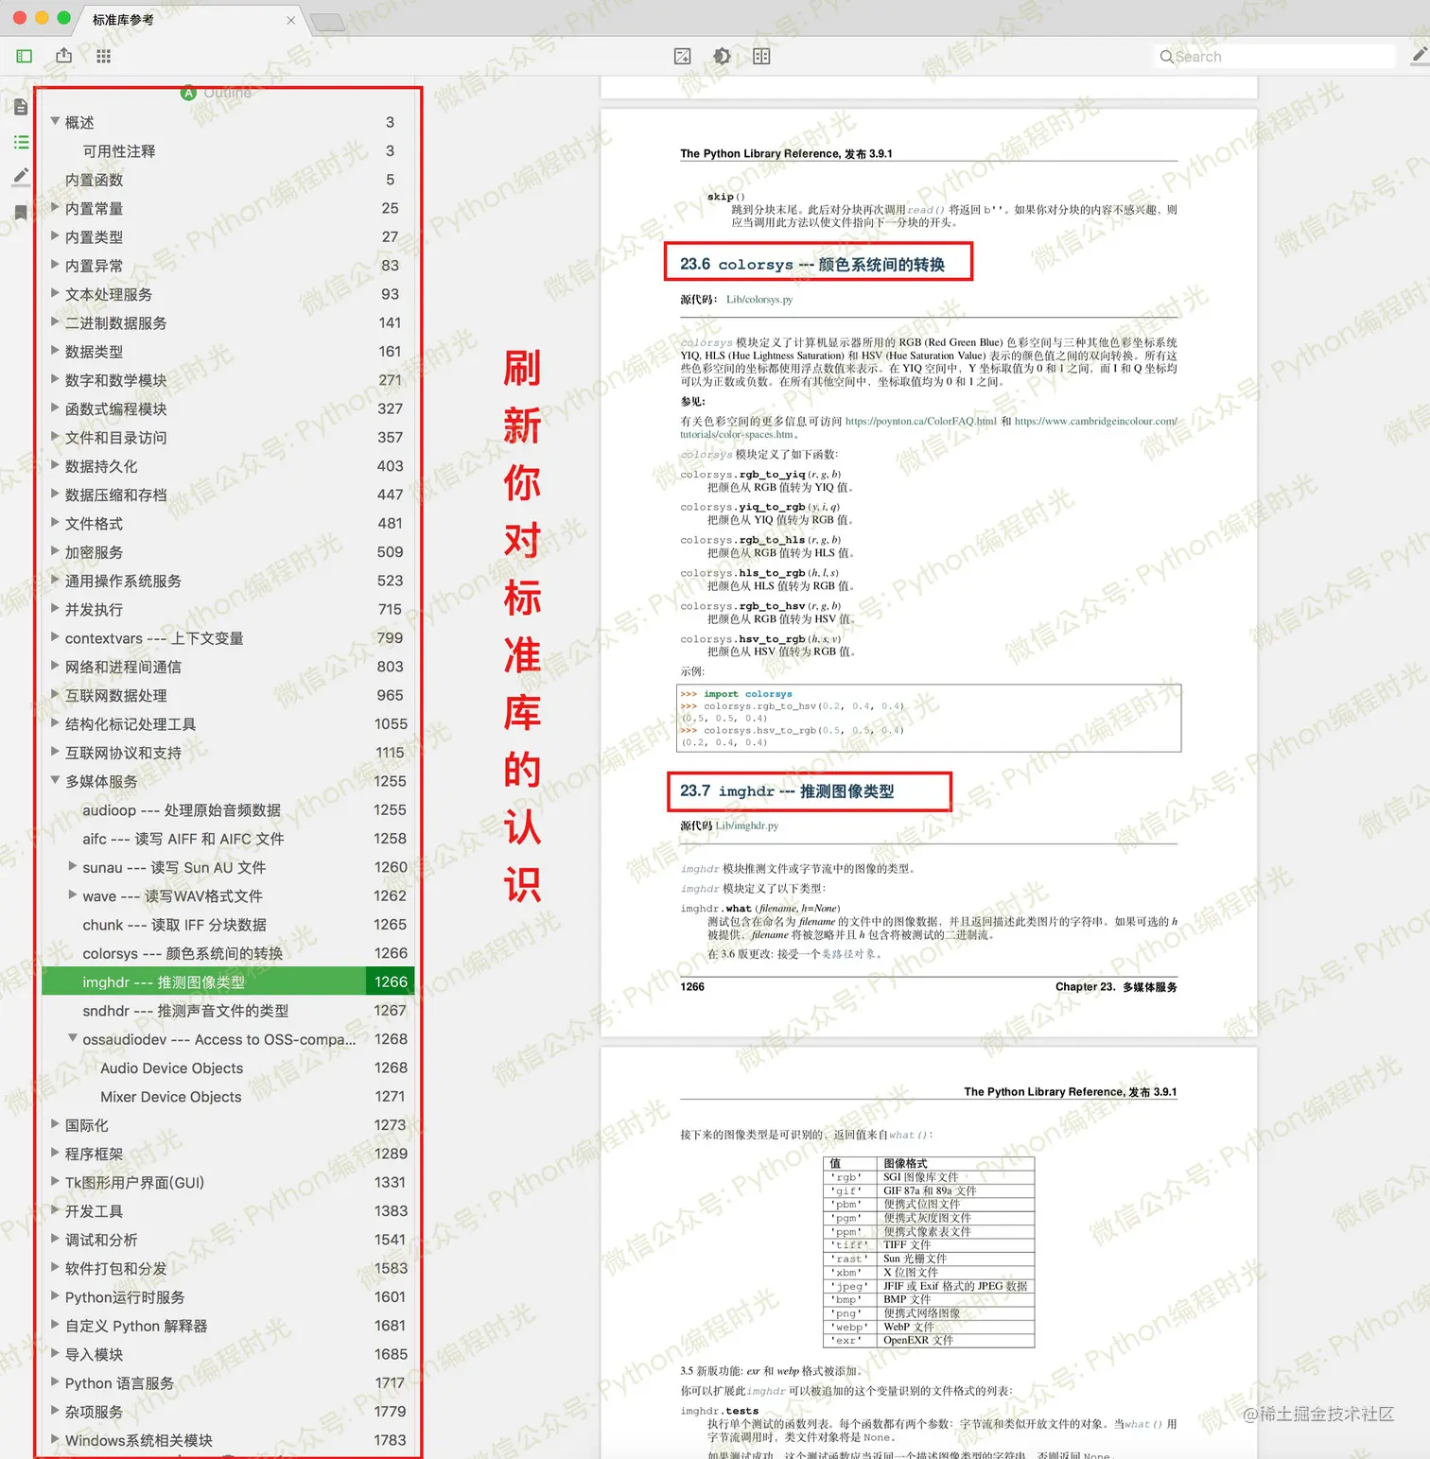The image size is (1430, 1459).
Task: Open the 开发工具 outline entry
Action: click(x=94, y=1211)
